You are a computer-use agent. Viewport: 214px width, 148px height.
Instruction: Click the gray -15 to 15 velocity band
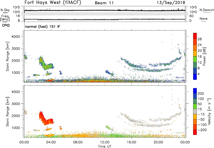point(195,111)
